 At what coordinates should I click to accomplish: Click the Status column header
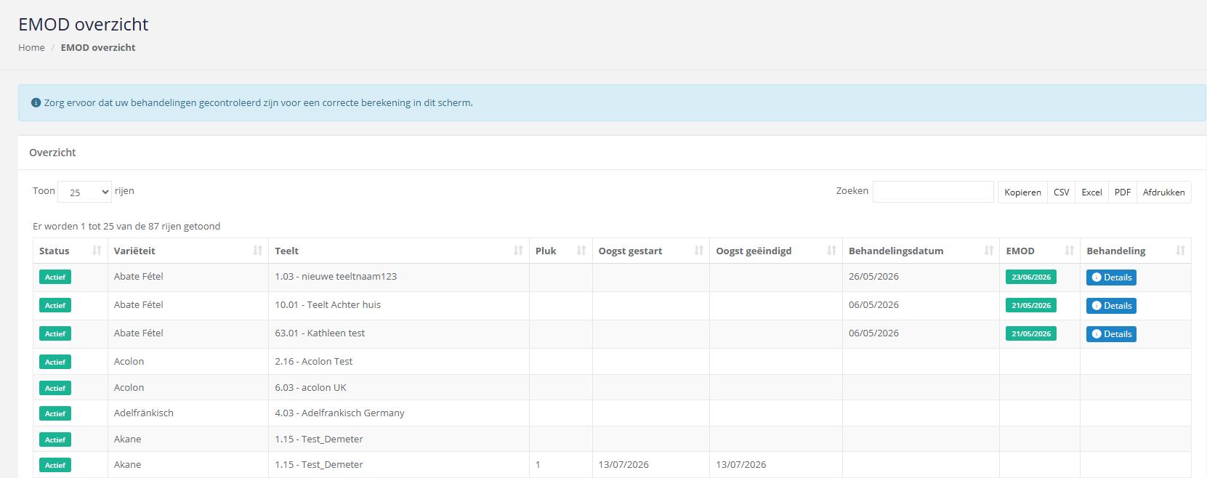click(x=70, y=251)
